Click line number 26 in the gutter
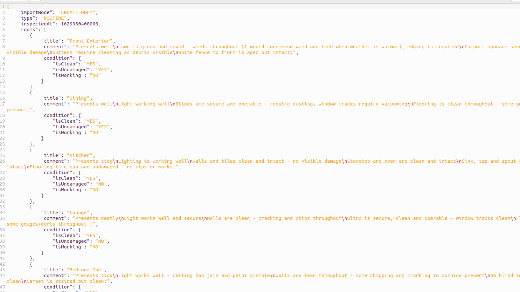This screenshot has height=292, width=520. click(3, 161)
